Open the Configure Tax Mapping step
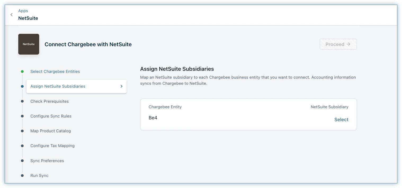Image resolution: width=402 pixels, height=188 pixels. [52, 146]
